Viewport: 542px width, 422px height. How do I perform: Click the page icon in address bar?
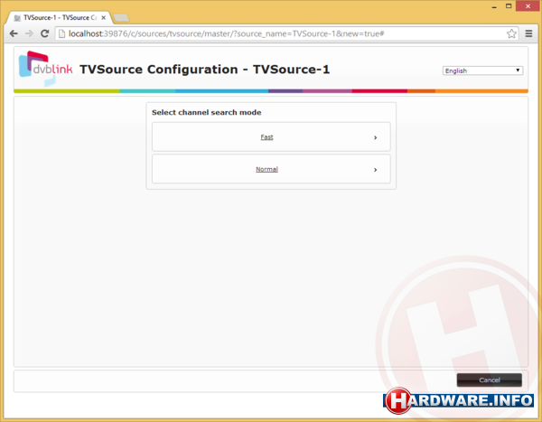(x=61, y=33)
